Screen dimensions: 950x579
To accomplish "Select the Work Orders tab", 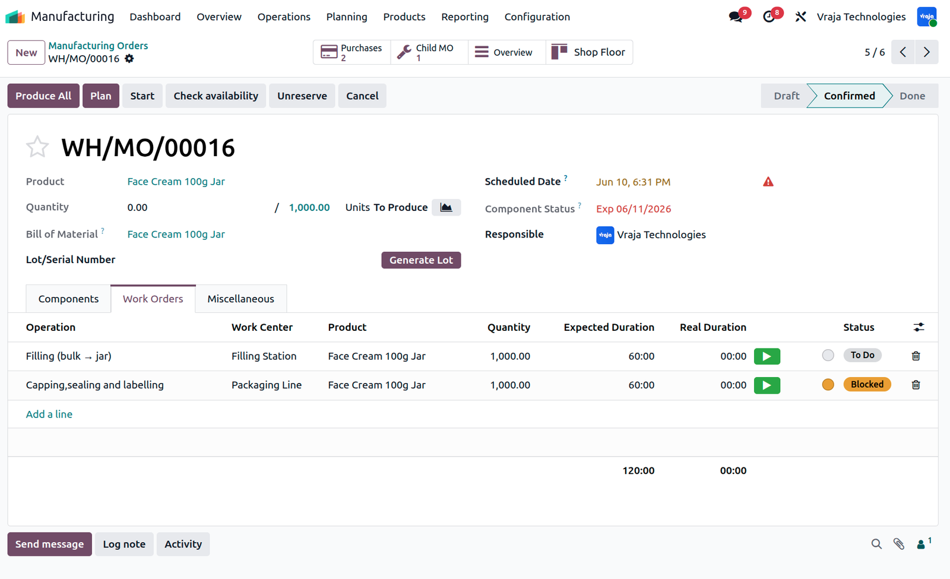I will click(x=153, y=299).
